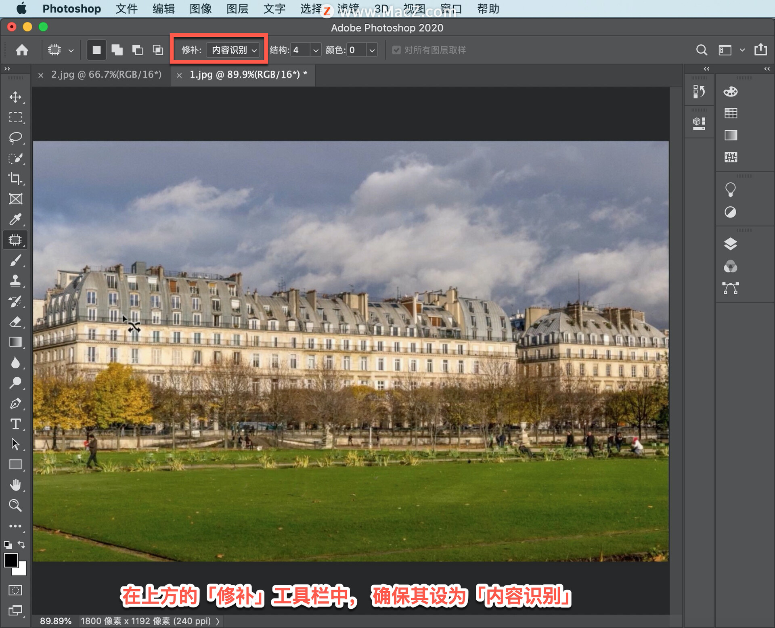Expand the collapsed History panel column
The height and width of the screenshot is (628, 775).
[x=706, y=69]
